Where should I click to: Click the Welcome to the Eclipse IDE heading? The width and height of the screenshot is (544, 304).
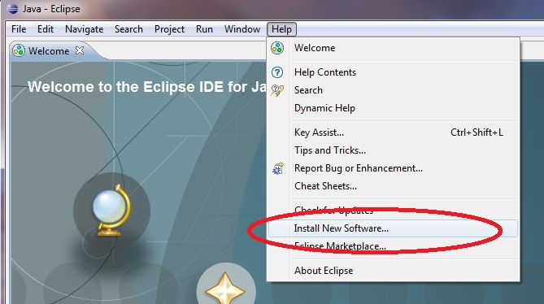147,87
